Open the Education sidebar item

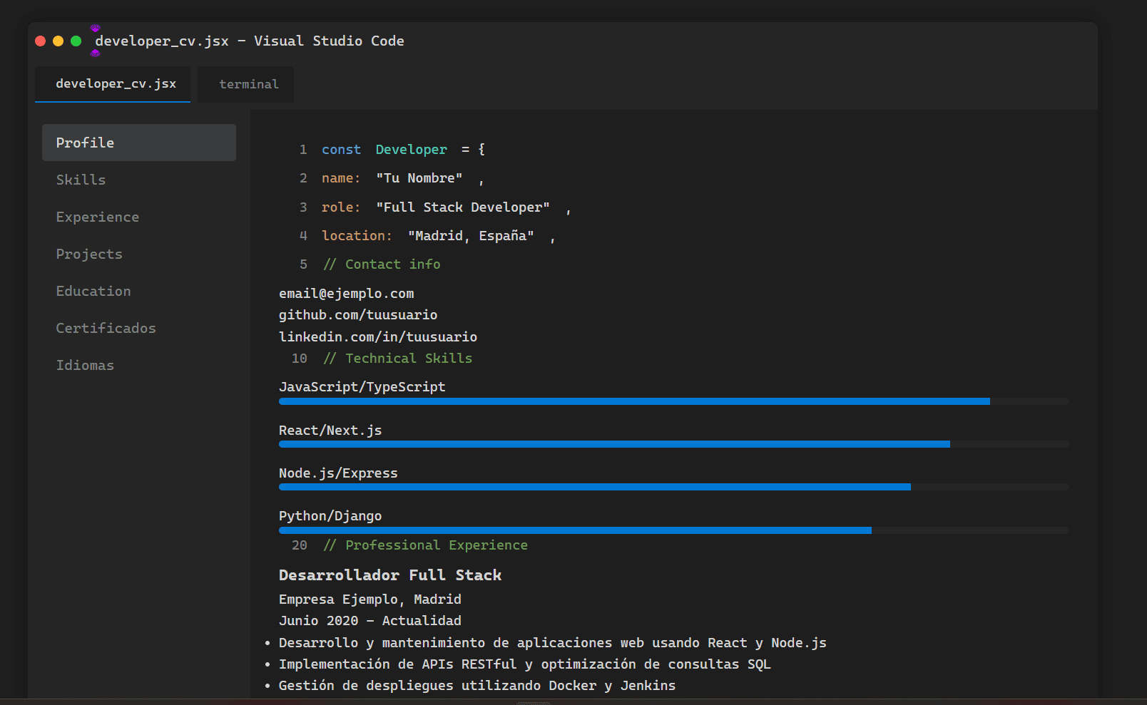coord(139,291)
